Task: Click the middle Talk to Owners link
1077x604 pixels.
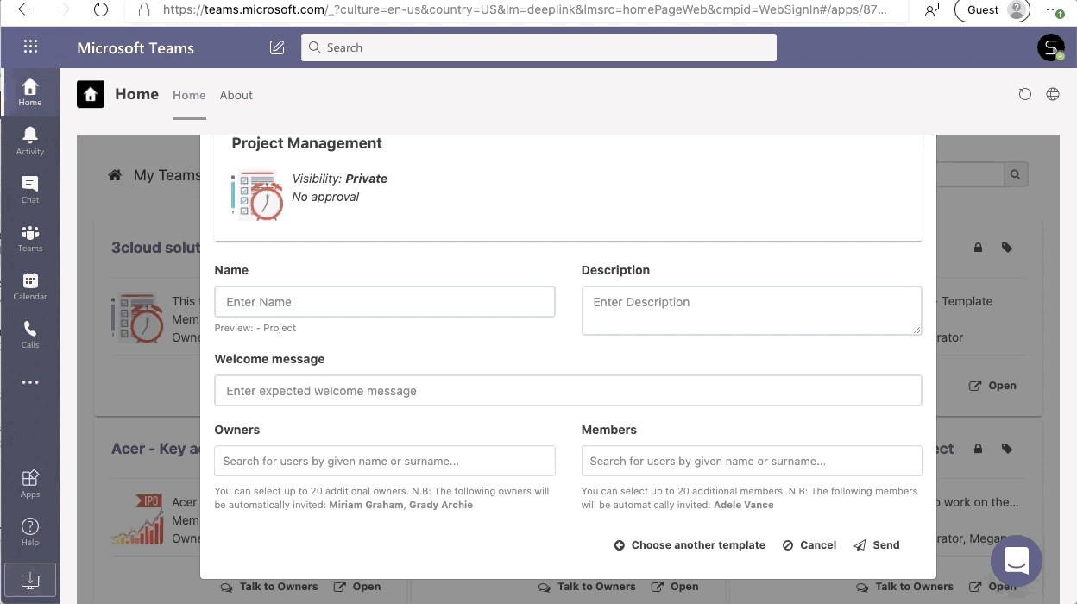Action: point(587,587)
